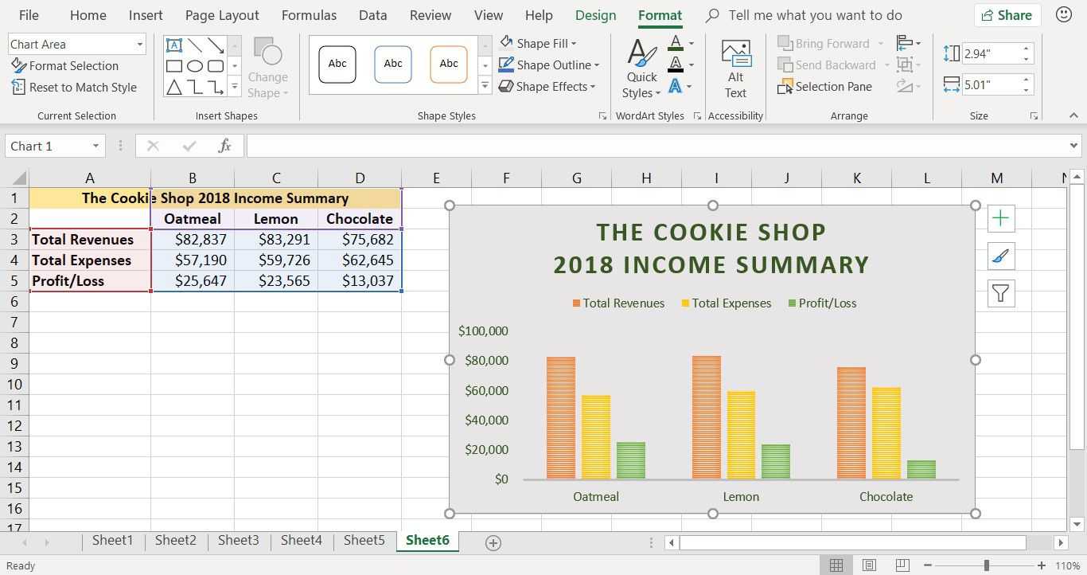The width and height of the screenshot is (1087, 575).
Task: Open the Chart Elements plus button
Action: click(1001, 218)
